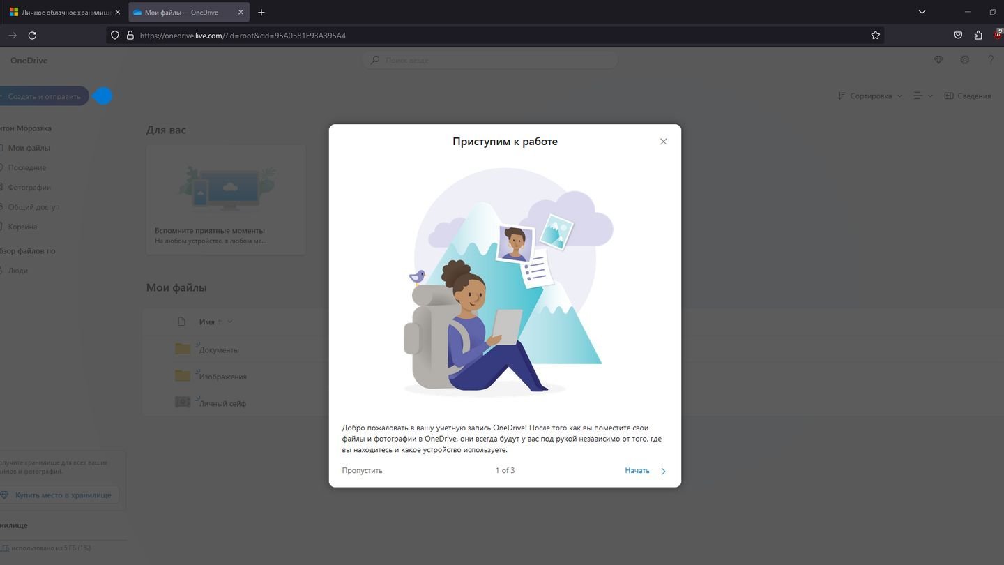Open the Pocket save icon in the toolbar

point(958,36)
